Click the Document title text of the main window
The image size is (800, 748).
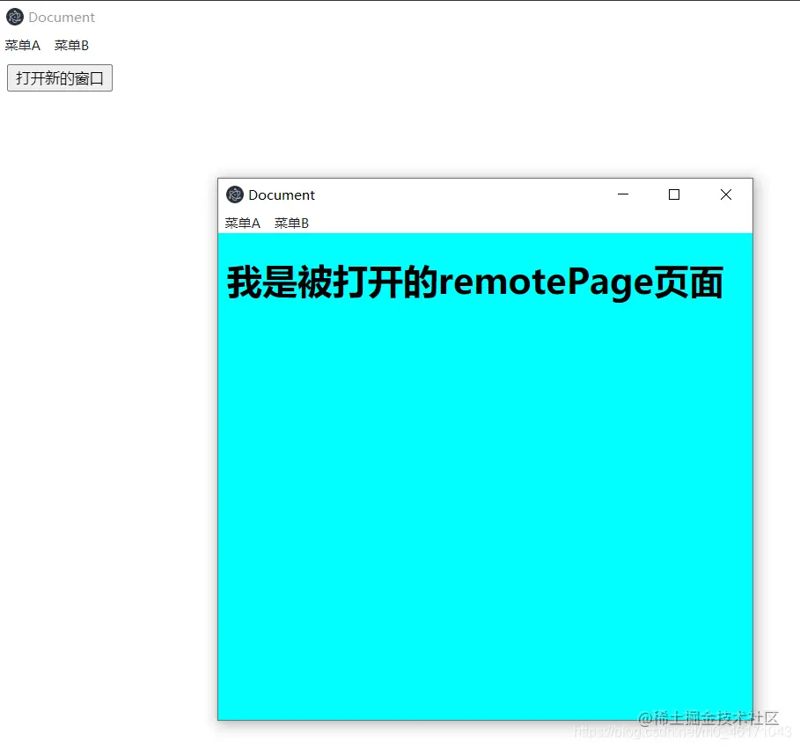point(62,17)
